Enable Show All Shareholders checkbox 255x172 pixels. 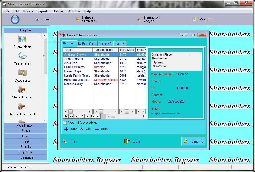coord(65,123)
